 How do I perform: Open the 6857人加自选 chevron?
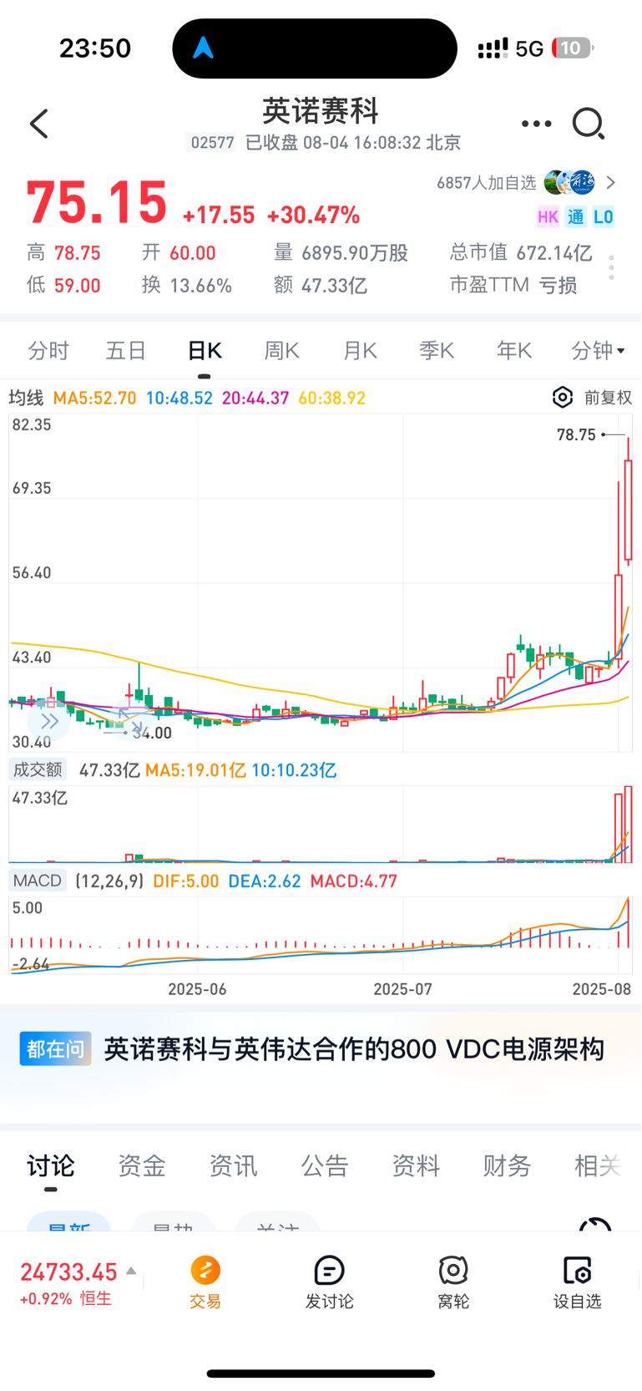[611, 182]
